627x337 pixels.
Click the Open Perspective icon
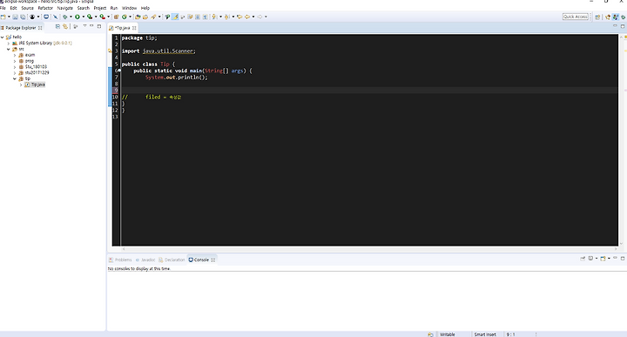(x=597, y=17)
